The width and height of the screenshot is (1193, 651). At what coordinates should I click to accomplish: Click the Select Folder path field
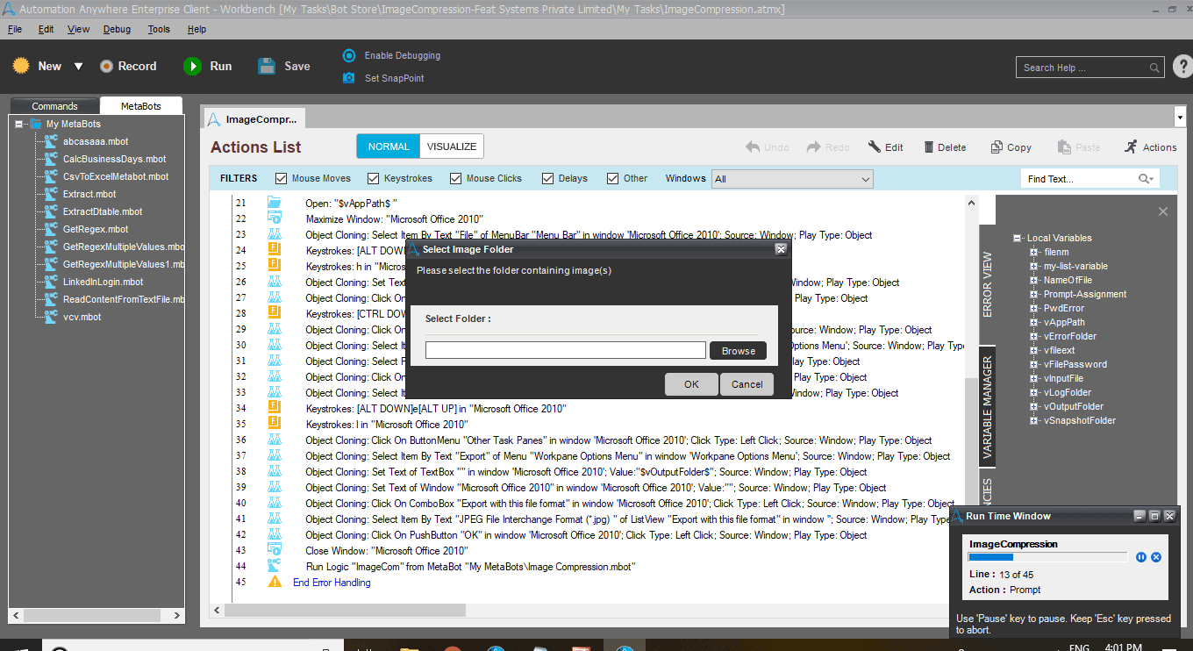[566, 351]
